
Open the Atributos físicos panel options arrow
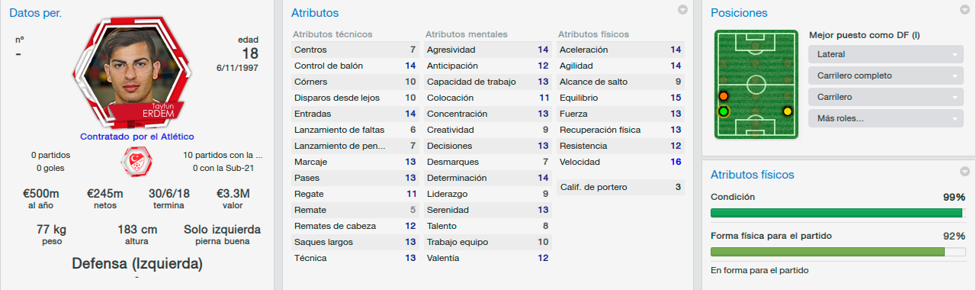click(965, 172)
